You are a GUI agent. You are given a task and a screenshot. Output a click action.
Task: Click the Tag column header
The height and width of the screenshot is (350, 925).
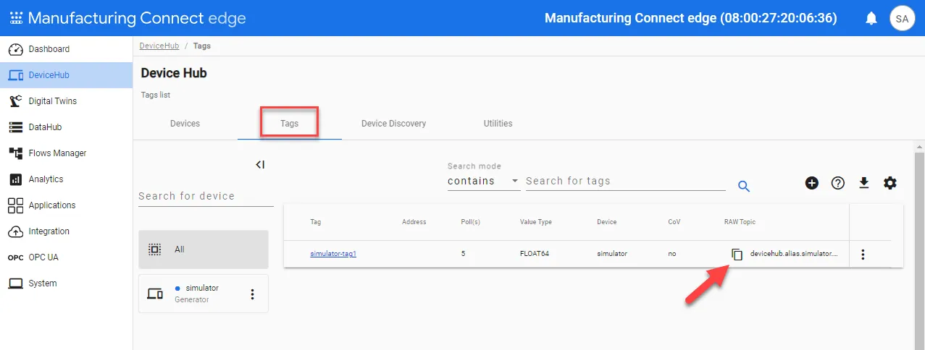(316, 222)
